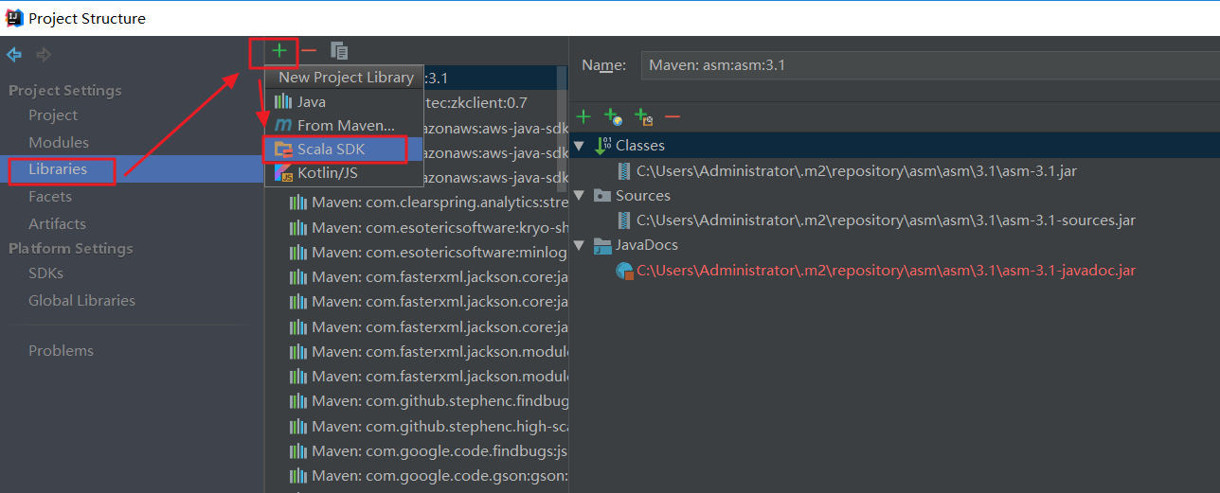Go back with the left arrow icon
Image resolution: width=1220 pixels, height=493 pixels.
(14, 55)
